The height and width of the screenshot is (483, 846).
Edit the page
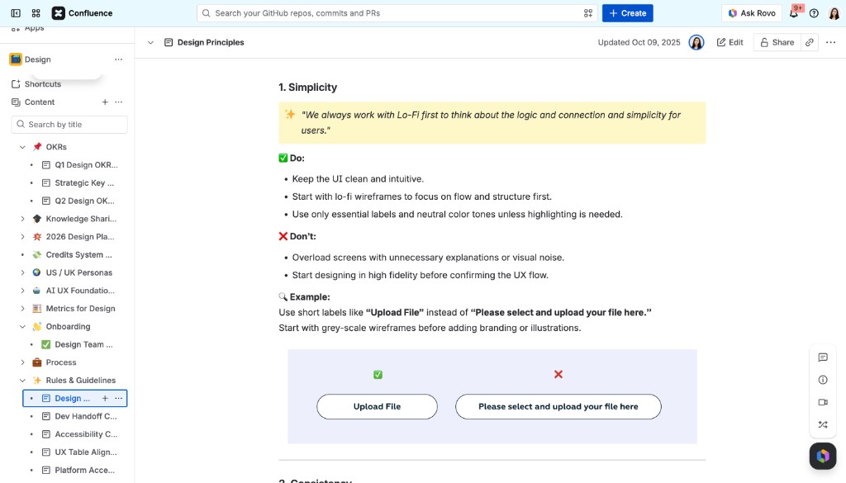click(x=730, y=42)
